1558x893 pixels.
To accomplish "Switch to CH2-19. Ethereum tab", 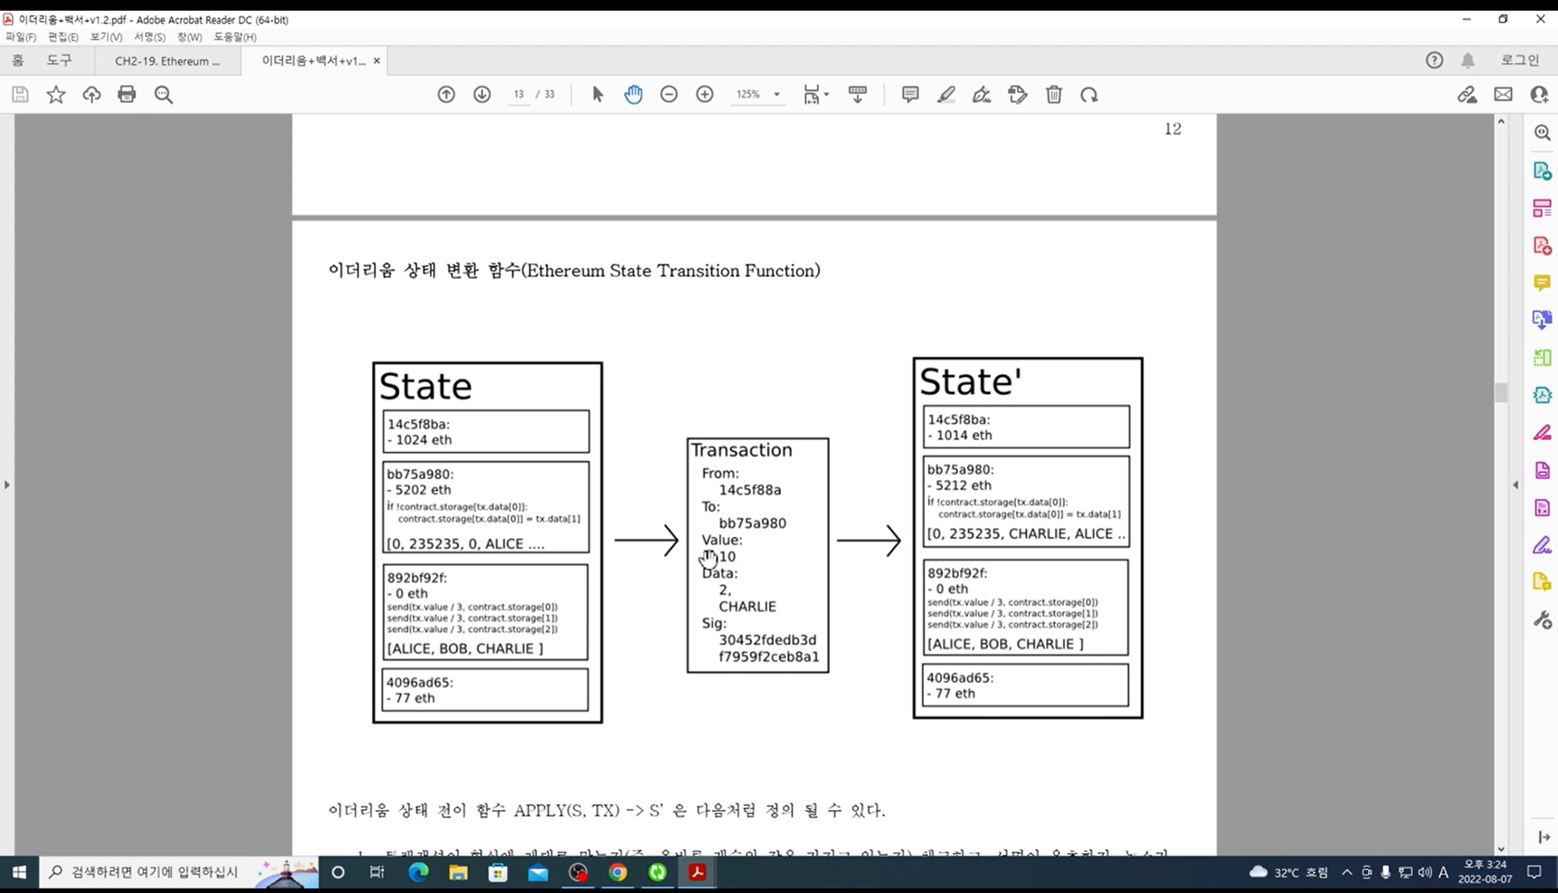I will coord(167,61).
